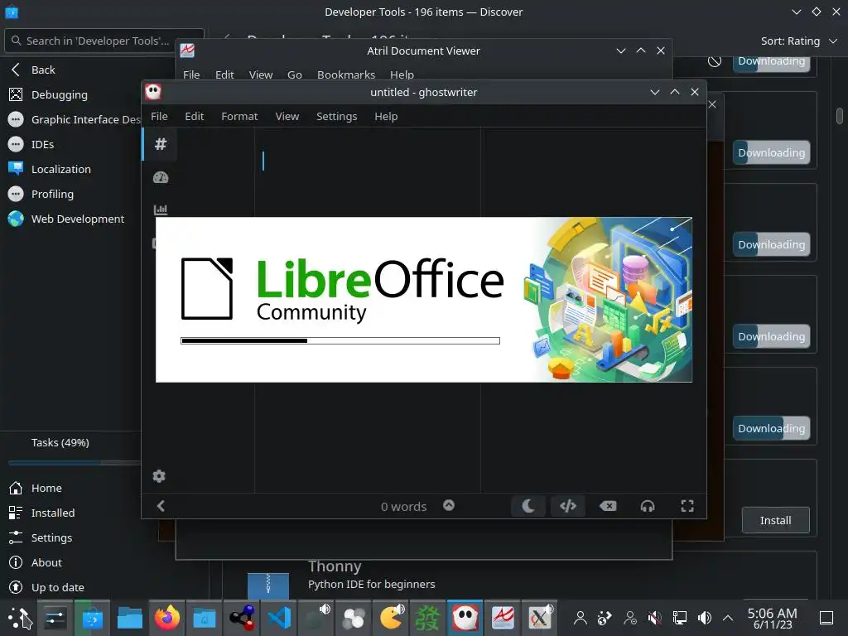Viewport: 848px width, 636px height.
Task: Open Dolphin file manager from taskbar
Action: 130,618
